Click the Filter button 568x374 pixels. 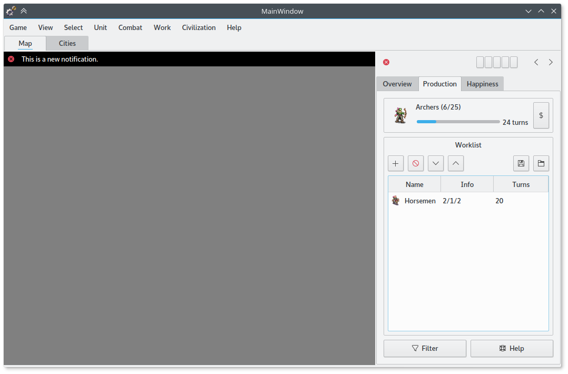pos(425,348)
